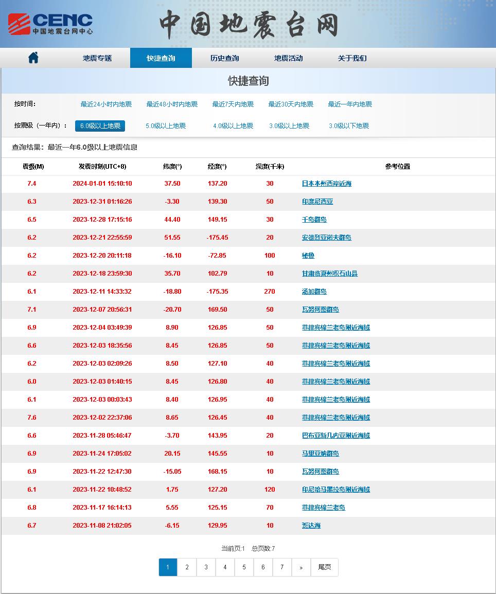The image size is (496, 594).
Task: Open 甘肃临夏州积石山县 earthquake link
Action: pos(329,274)
